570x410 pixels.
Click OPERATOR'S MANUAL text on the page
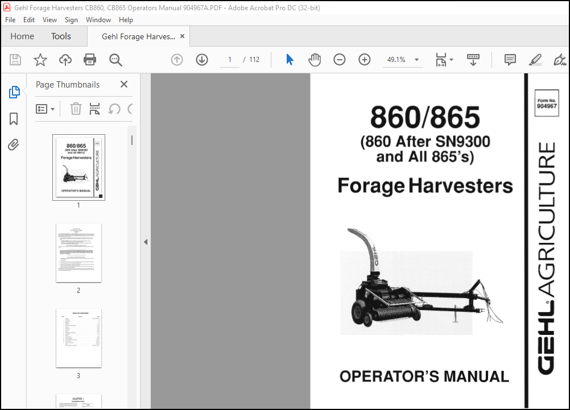424,376
